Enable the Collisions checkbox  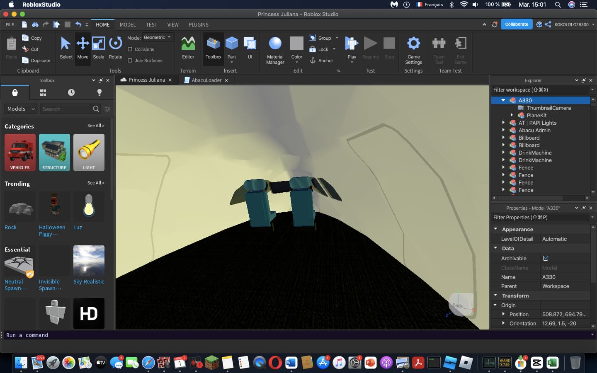pos(130,49)
